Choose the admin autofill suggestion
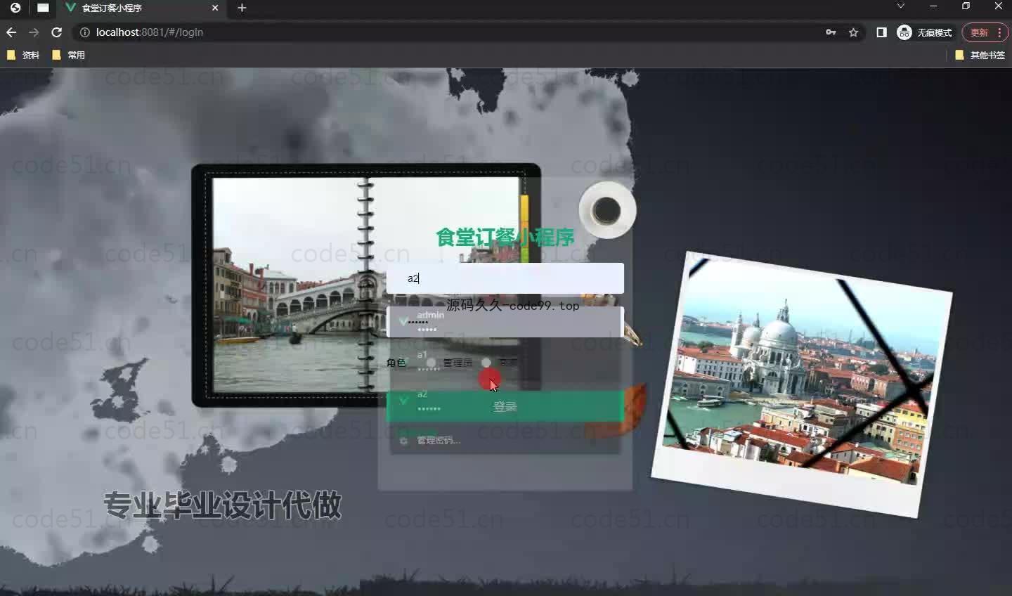Viewport: 1012px width, 596px height. point(505,322)
